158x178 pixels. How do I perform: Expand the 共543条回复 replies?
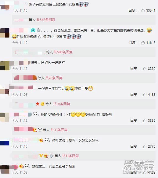(x=46, y=20)
